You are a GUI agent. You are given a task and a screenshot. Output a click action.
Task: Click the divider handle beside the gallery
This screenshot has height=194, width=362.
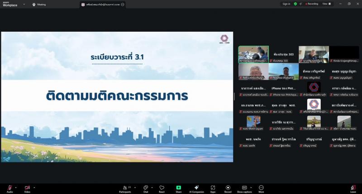click(x=234, y=96)
